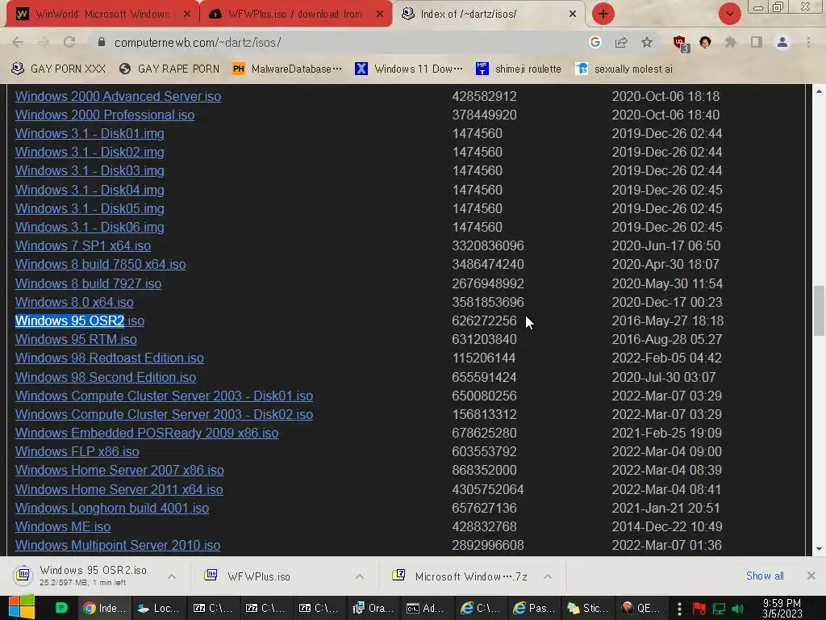The height and width of the screenshot is (620, 826).
Task: Switch to WFWPlus.iso download tab
Action: click(x=295, y=15)
